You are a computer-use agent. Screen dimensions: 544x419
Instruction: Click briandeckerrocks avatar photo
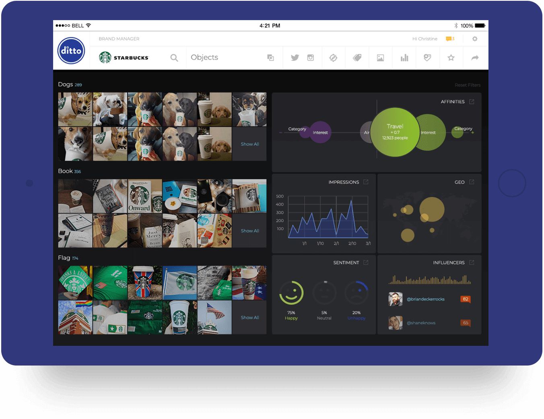click(x=396, y=299)
